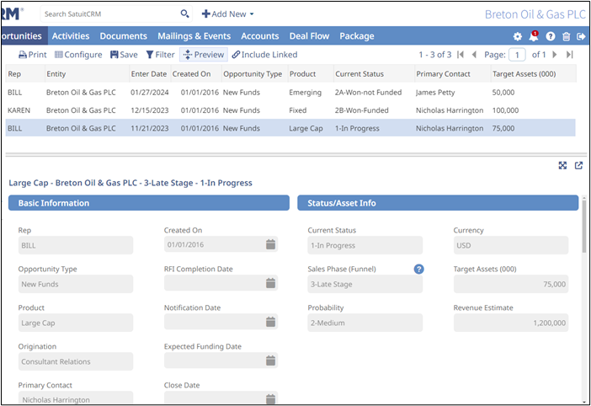
Task: Open the Close Date calendar icon
Action: pyautogui.click(x=270, y=398)
